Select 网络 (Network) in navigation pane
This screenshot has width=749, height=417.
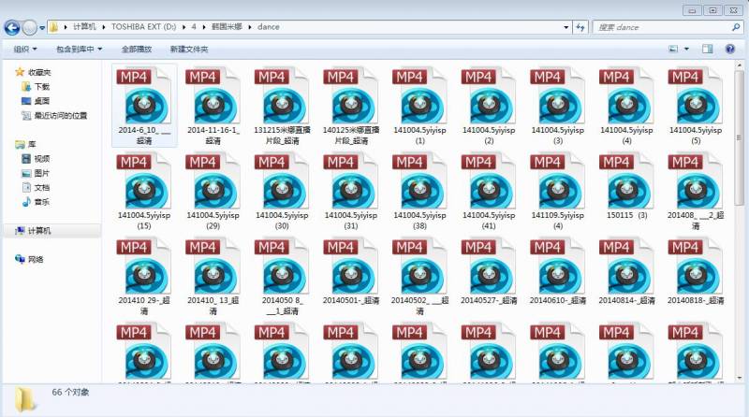coord(36,259)
